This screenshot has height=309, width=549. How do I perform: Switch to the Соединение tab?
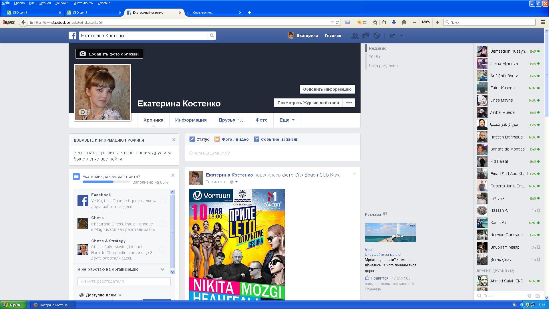(214, 13)
